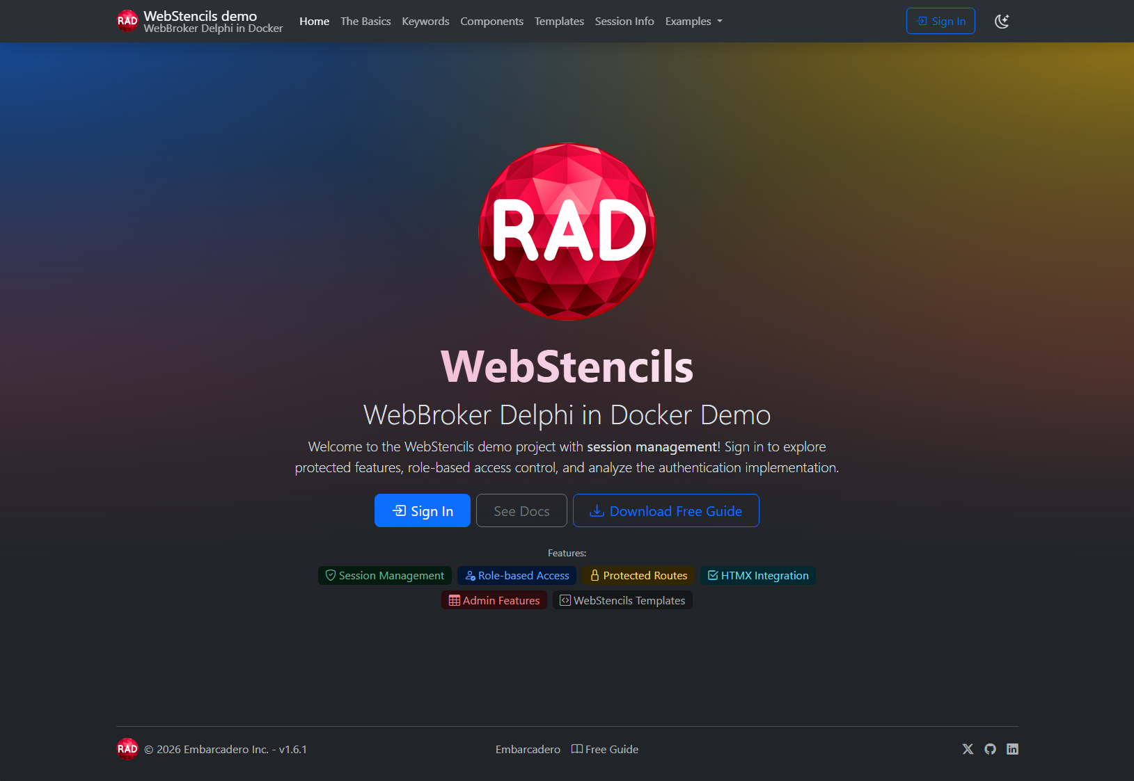Image resolution: width=1134 pixels, height=781 pixels.
Task: Click the WebStencils Templates code badge
Action: tap(622, 600)
